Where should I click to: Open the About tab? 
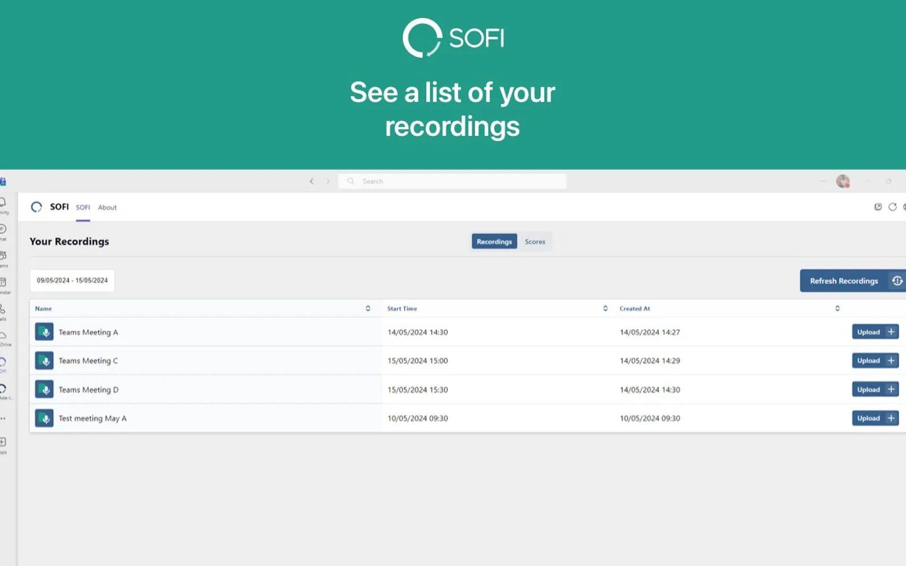[107, 208]
